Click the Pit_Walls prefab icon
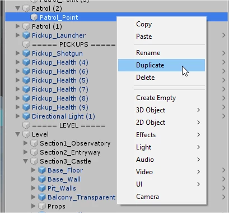This screenshot has width=229, height=213. [42, 188]
